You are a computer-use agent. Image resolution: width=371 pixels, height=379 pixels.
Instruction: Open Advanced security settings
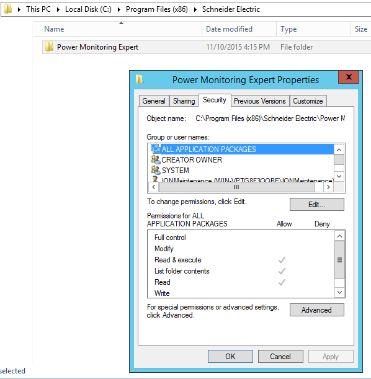316,310
